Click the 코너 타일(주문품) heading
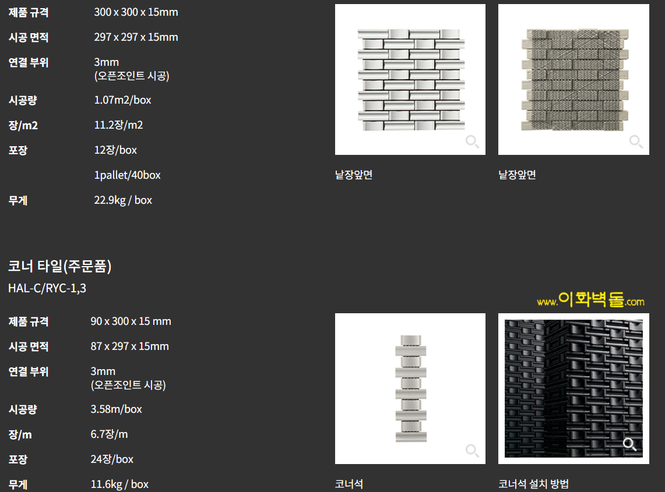This screenshot has height=492, width=665. point(60,267)
